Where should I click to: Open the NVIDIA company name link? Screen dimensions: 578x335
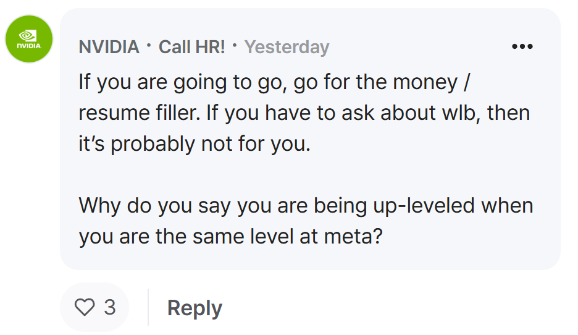pyautogui.click(x=109, y=47)
